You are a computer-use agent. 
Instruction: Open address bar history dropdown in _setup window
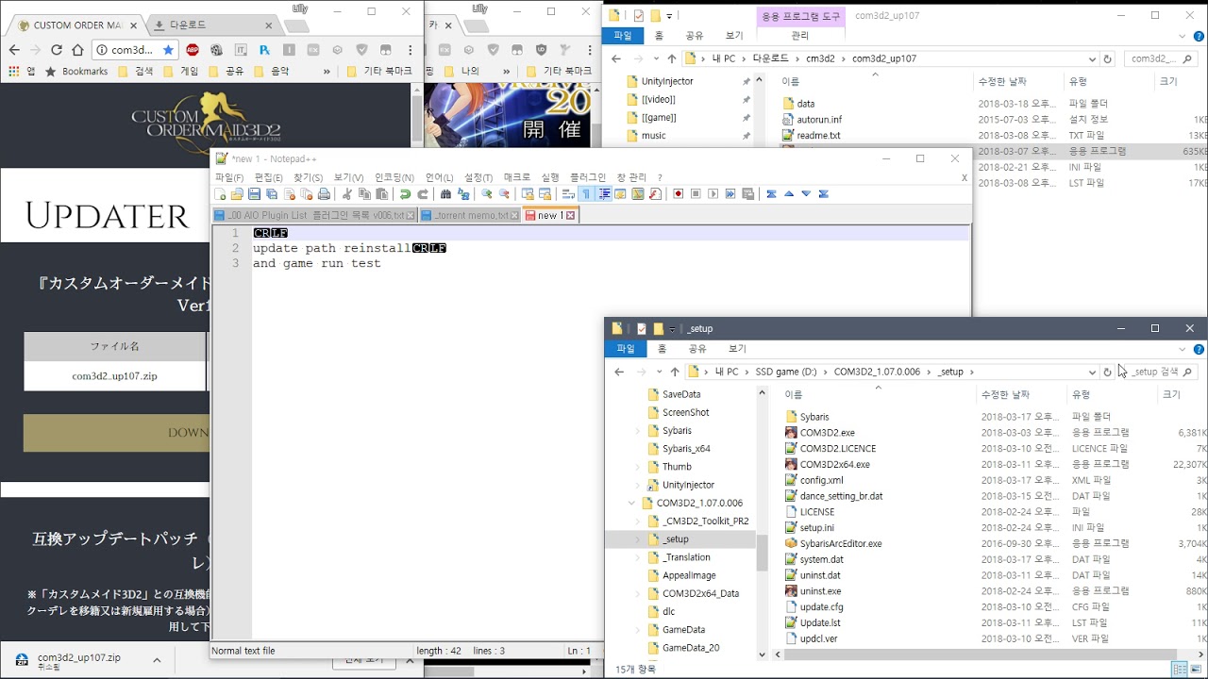pyautogui.click(x=1092, y=372)
